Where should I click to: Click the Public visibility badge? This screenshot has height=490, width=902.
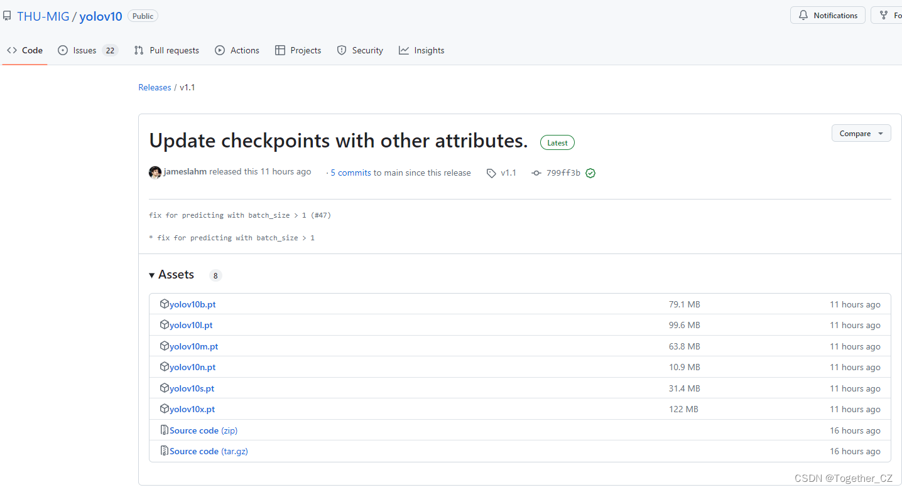point(143,16)
